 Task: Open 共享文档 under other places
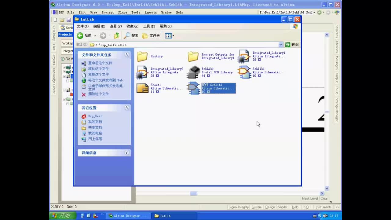pos(95,127)
